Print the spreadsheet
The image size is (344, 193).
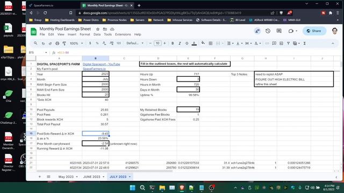[x=58, y=43]
